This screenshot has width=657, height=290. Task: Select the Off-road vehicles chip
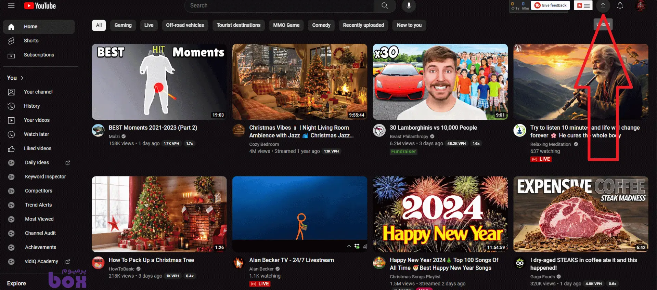pyautogui.click(x=185, y=25)
